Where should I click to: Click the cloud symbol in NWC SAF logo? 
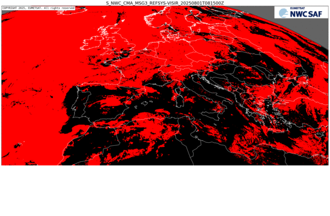point(284,13)
